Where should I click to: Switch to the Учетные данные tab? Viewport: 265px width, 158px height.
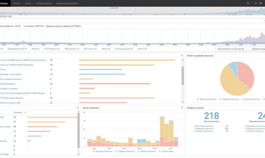point(123,49)
